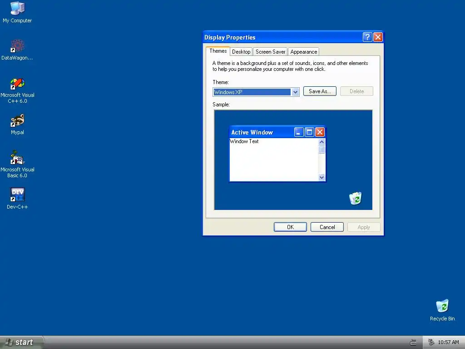Click the Start button on taskbar
Screen dimensions: 465x349
click(21, 342)
